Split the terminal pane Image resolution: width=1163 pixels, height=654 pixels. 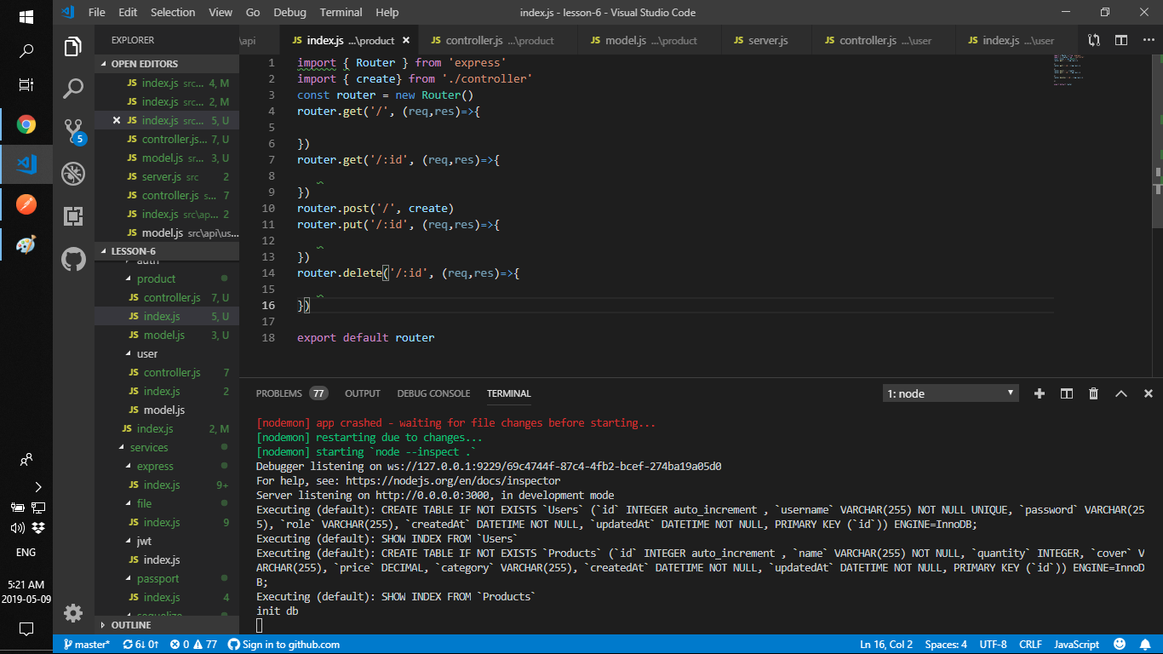[1066, 393]
